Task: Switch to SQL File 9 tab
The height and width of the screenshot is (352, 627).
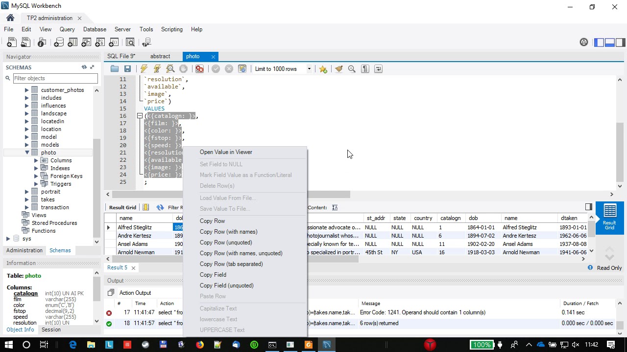Action: pyautogui.click(x=121, y=56)
